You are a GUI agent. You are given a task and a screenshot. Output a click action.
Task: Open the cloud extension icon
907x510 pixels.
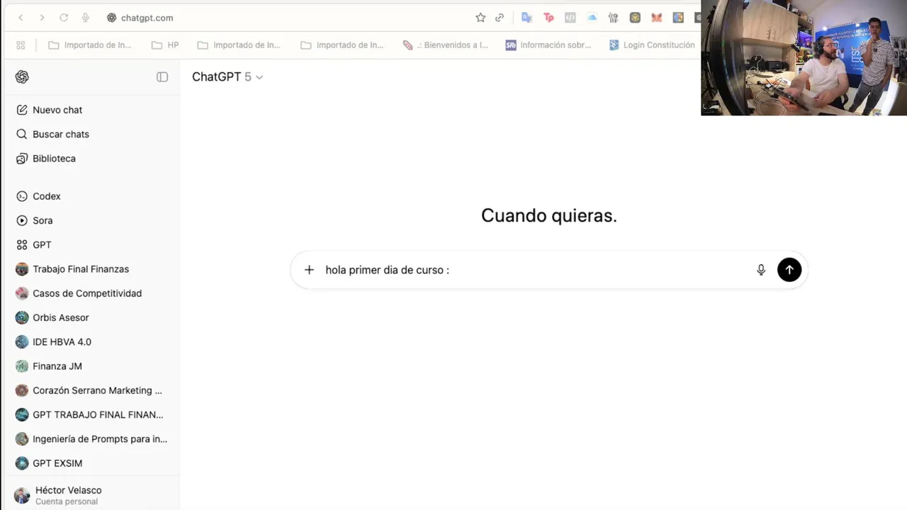coord(592,18)
